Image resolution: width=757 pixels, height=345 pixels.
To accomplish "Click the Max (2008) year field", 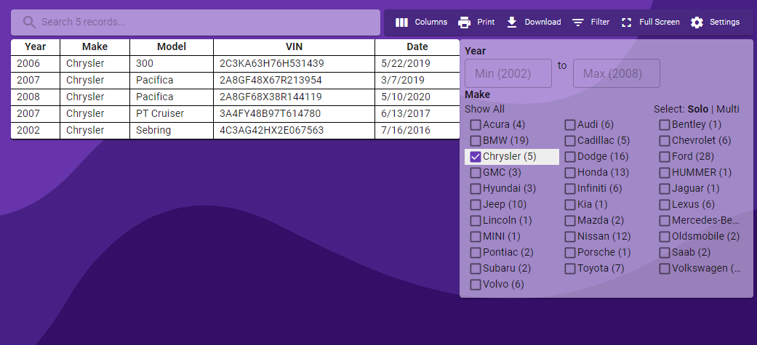I will (x=616, y=73).
